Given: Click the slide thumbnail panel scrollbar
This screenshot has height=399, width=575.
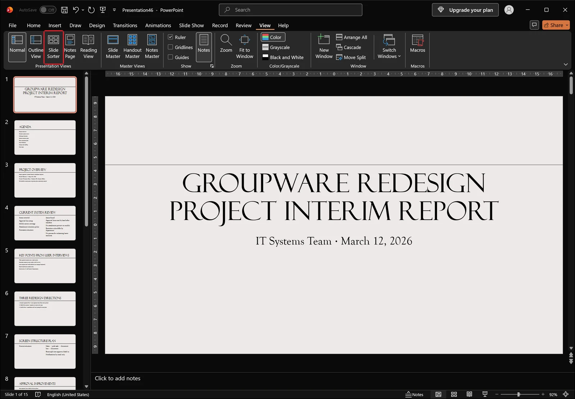Looking at the screenshot, I should [86, 151].
